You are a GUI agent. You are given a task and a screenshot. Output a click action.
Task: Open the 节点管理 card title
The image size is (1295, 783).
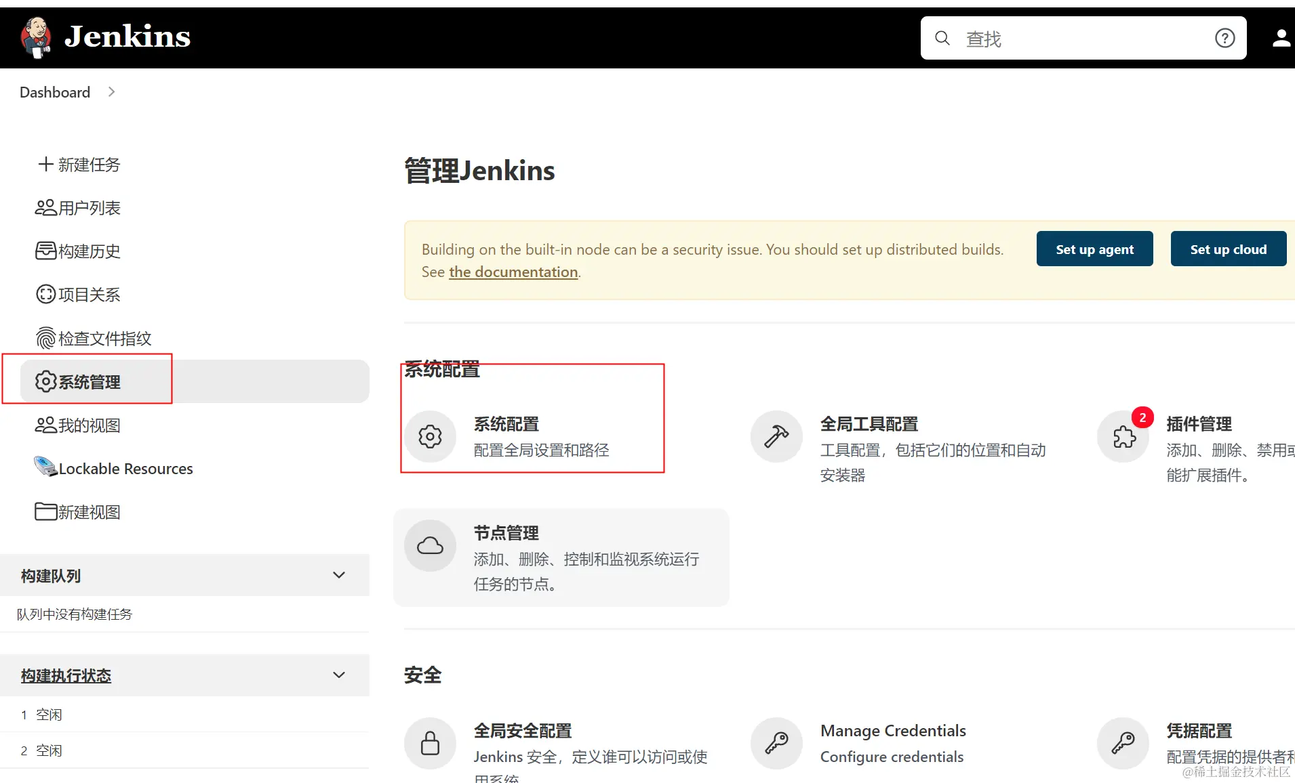tap(506, 533)
